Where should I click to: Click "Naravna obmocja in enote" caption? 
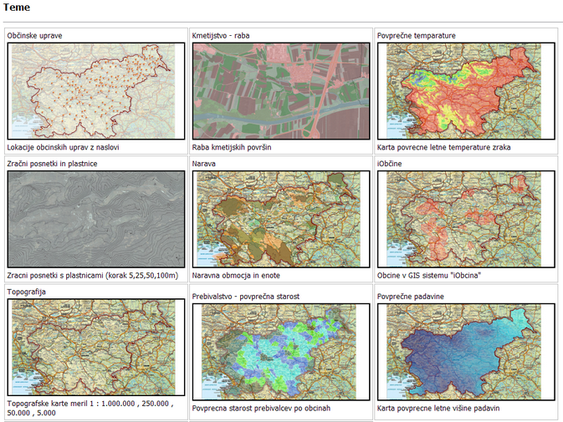(x=236, y=275)
